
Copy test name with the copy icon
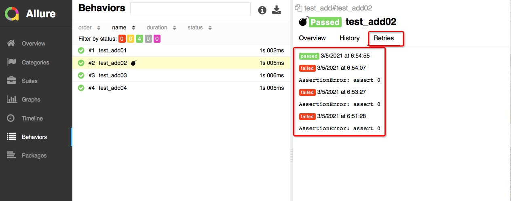coord(299,8)
